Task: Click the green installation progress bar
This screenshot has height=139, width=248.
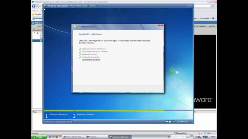Action: coord(104,110)
